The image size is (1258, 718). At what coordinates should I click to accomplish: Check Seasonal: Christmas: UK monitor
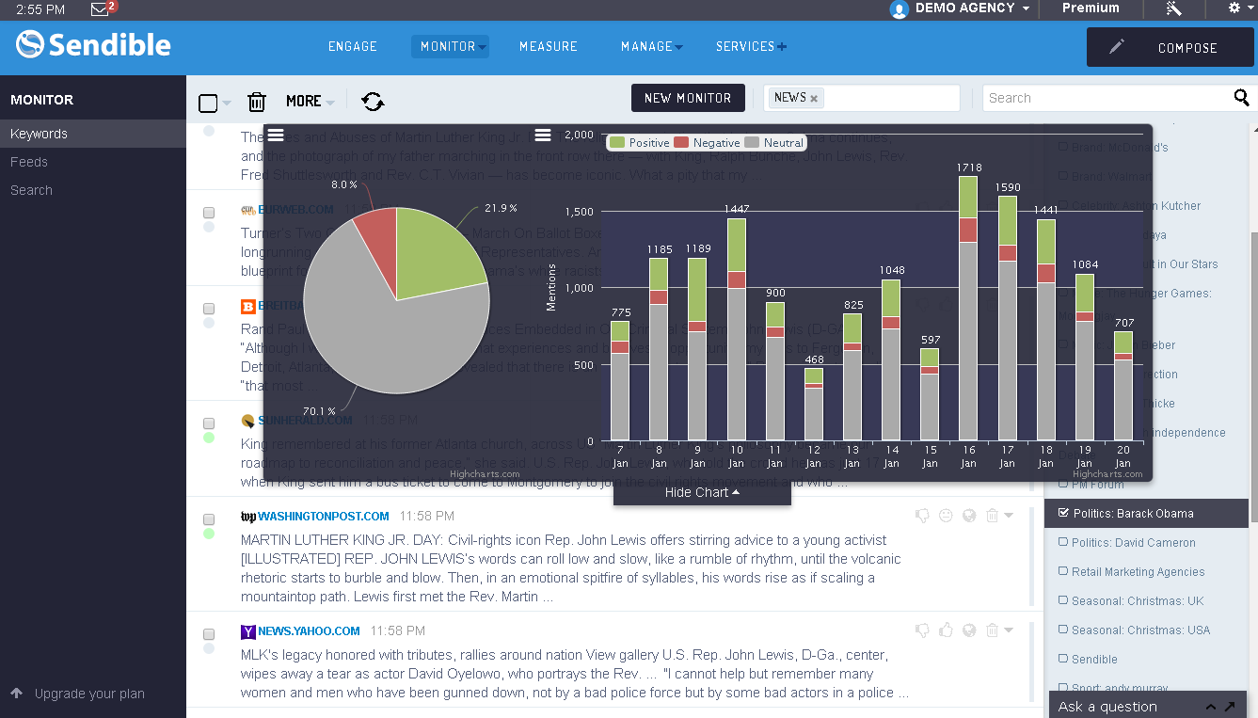click(1063, 600)
